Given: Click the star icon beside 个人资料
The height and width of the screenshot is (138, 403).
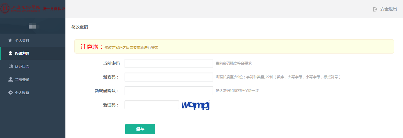Looking at the screenshot, I should [10, 40].
